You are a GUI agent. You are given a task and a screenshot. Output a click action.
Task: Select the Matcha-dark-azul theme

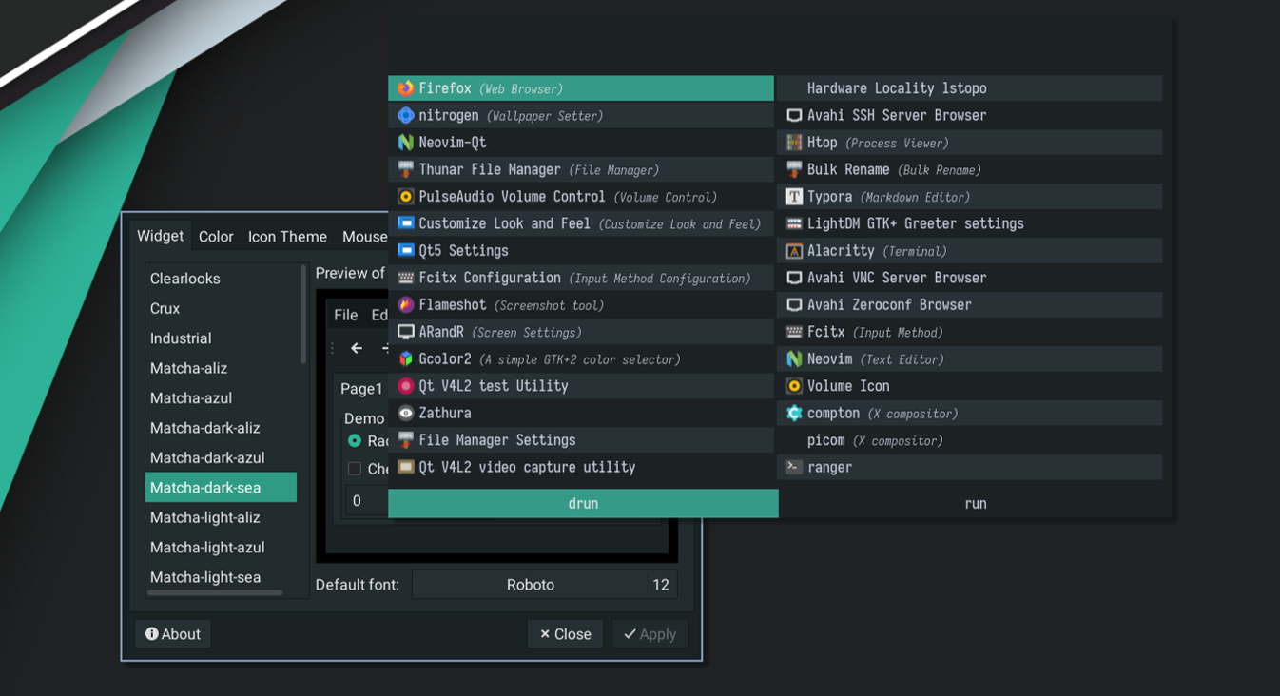(221, 457)
